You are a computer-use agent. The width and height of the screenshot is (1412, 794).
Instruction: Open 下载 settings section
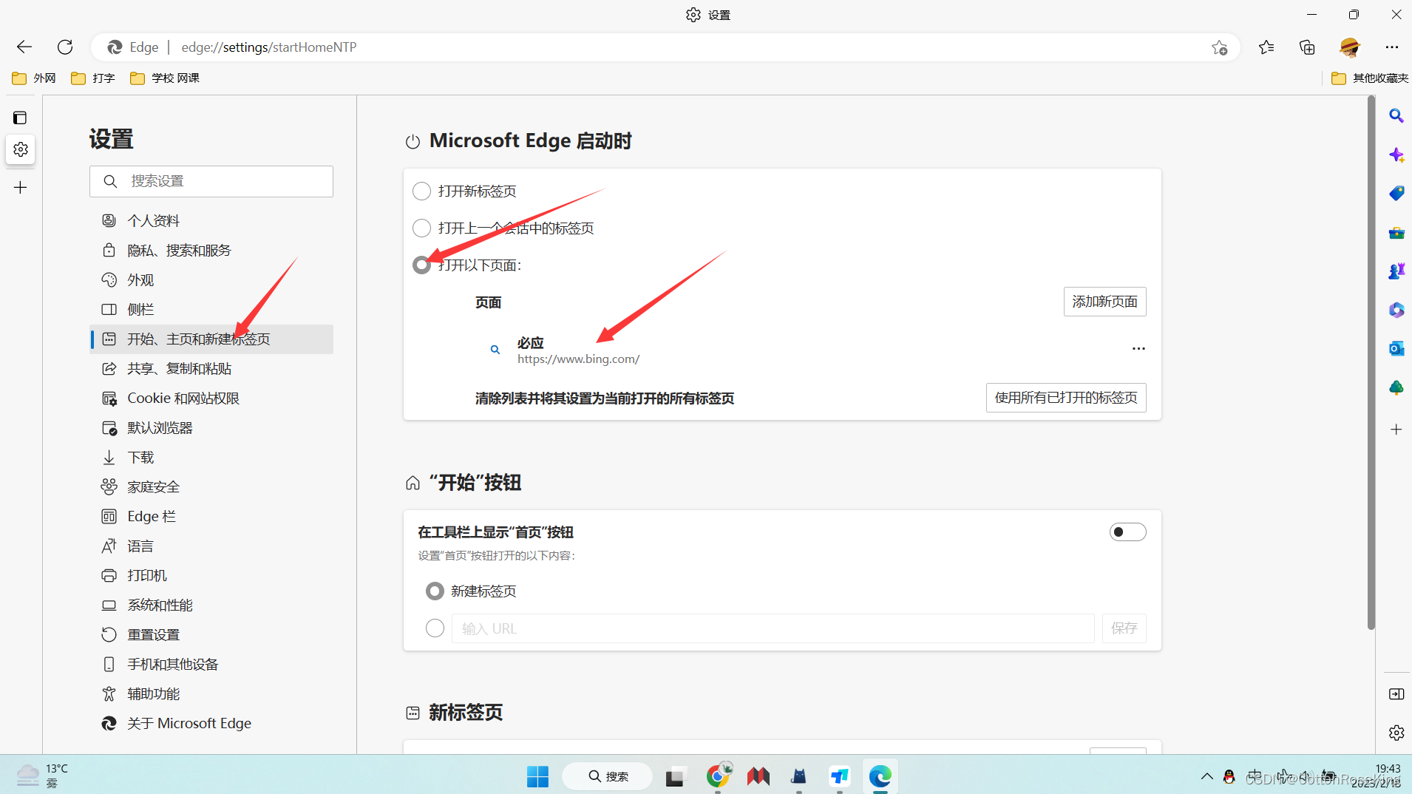tap(211, 458)
